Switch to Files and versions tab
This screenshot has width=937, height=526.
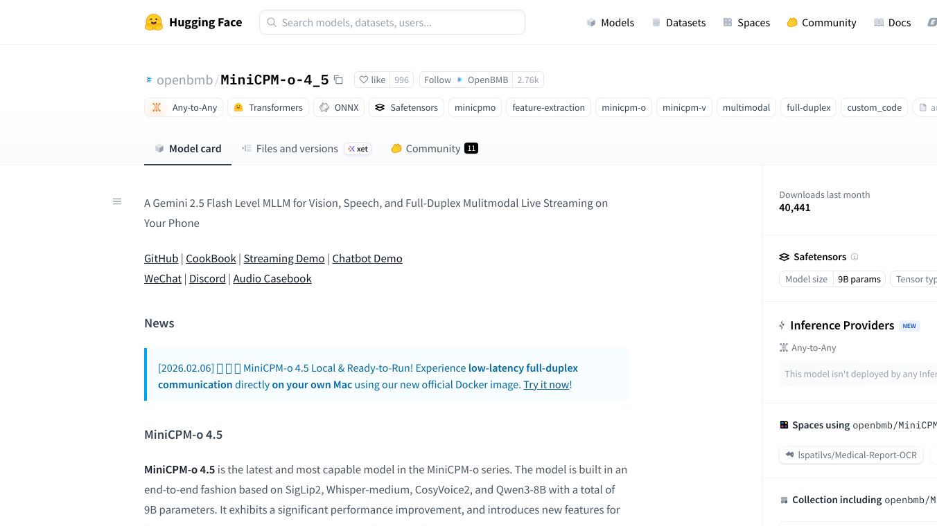(x=305, y=148)
